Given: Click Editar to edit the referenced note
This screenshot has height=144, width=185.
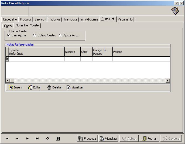Looking at the screenshot, I should pyautogui.click(x=34, y=87).
